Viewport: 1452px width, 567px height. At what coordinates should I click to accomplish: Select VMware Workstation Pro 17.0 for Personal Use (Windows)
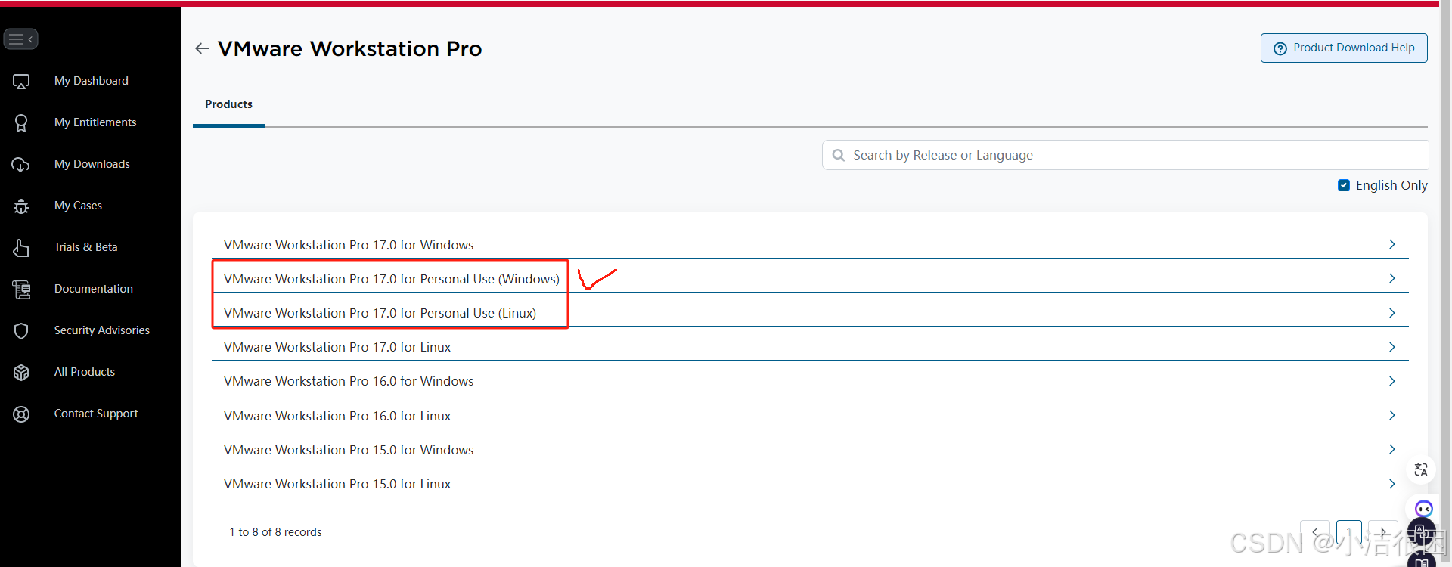pos(392,279)
